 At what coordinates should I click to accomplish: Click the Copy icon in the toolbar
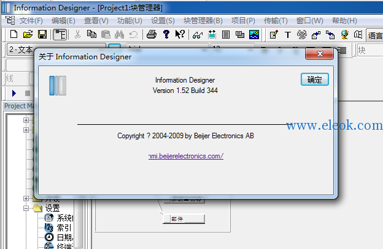pyautogui.click(x=91, y=34)
